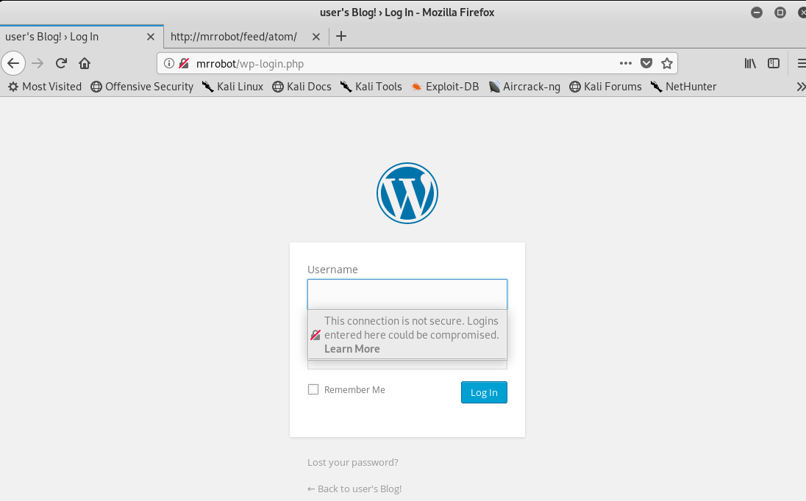Maximize the Firefox window
This screenshot has height=501, width=806.
[x=780, y=12]
